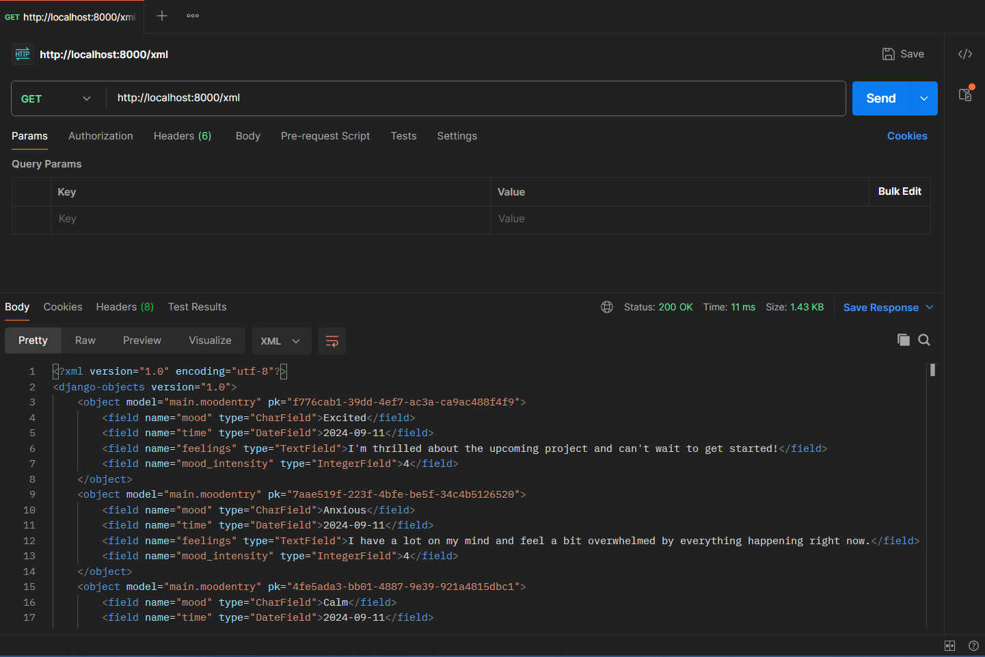Open the code snippet panel icon
The width and height of the screenshot is (985, 657).
[965, 54]
